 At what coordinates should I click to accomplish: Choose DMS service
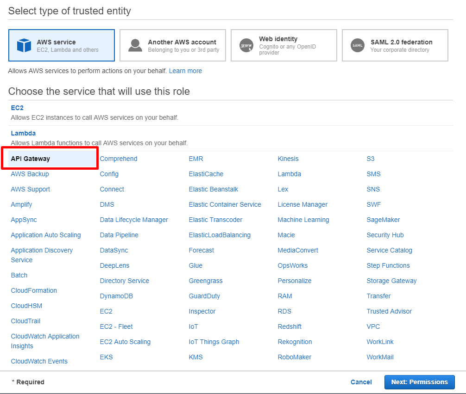click(107, 205)
